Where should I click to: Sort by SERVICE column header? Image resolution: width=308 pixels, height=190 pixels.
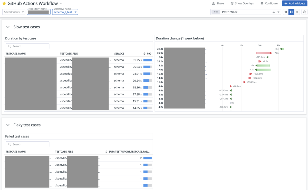pyautogui.click(x=119, y=54)
